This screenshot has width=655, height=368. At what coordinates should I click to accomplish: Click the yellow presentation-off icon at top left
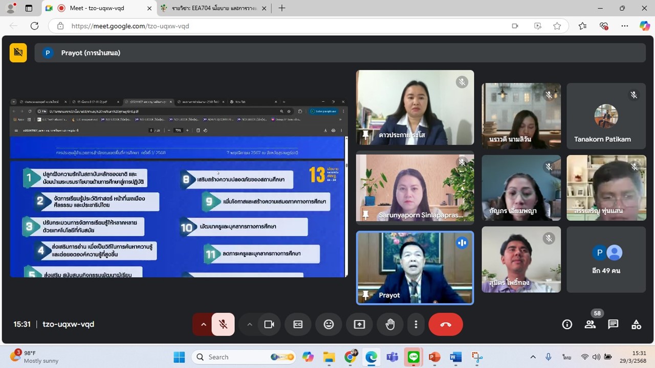(x=18, y=53)
